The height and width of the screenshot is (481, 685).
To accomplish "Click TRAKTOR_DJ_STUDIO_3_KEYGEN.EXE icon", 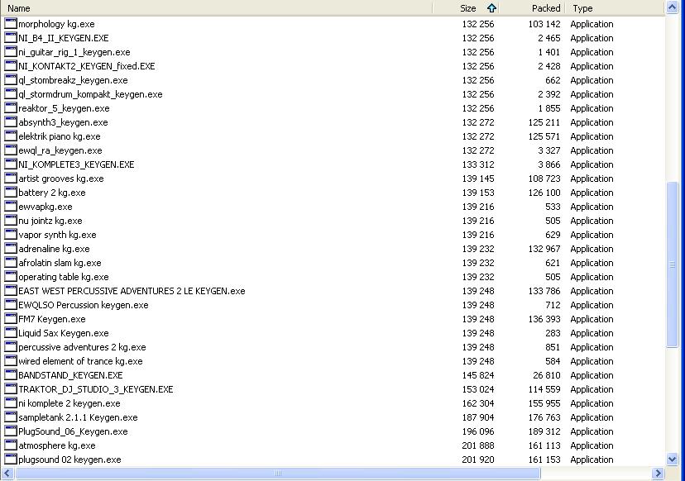I will click(x=11, y=389).
